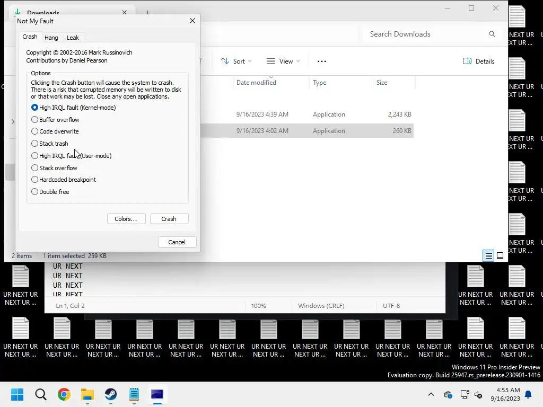Select the Buffer overflow radio button

(x=34, y=120)
